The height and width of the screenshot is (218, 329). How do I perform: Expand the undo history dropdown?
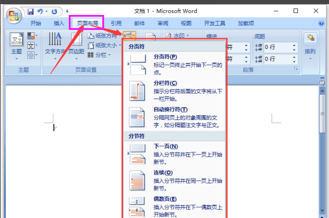click(x=47, y=11)
